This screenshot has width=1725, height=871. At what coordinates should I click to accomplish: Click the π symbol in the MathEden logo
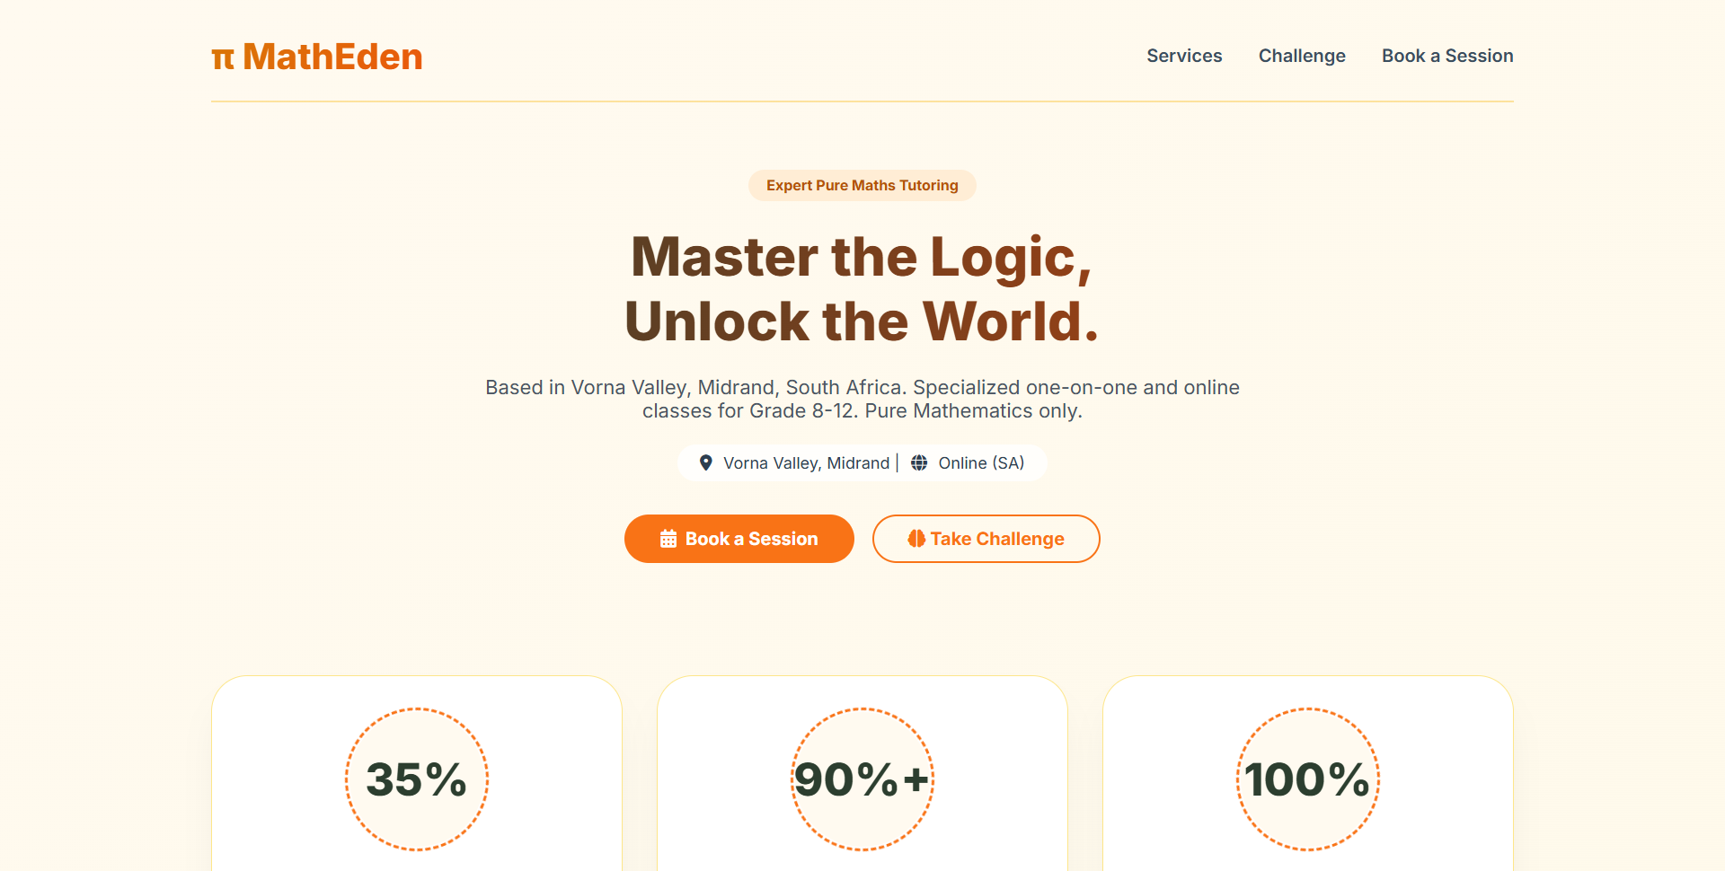click(223, 57)
